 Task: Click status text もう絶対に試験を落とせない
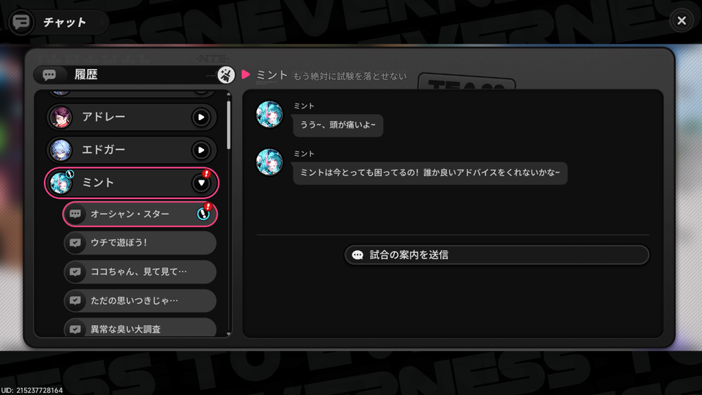350,76
